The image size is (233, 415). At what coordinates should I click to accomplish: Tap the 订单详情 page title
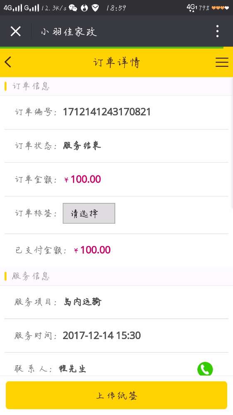tap(116, 63)
